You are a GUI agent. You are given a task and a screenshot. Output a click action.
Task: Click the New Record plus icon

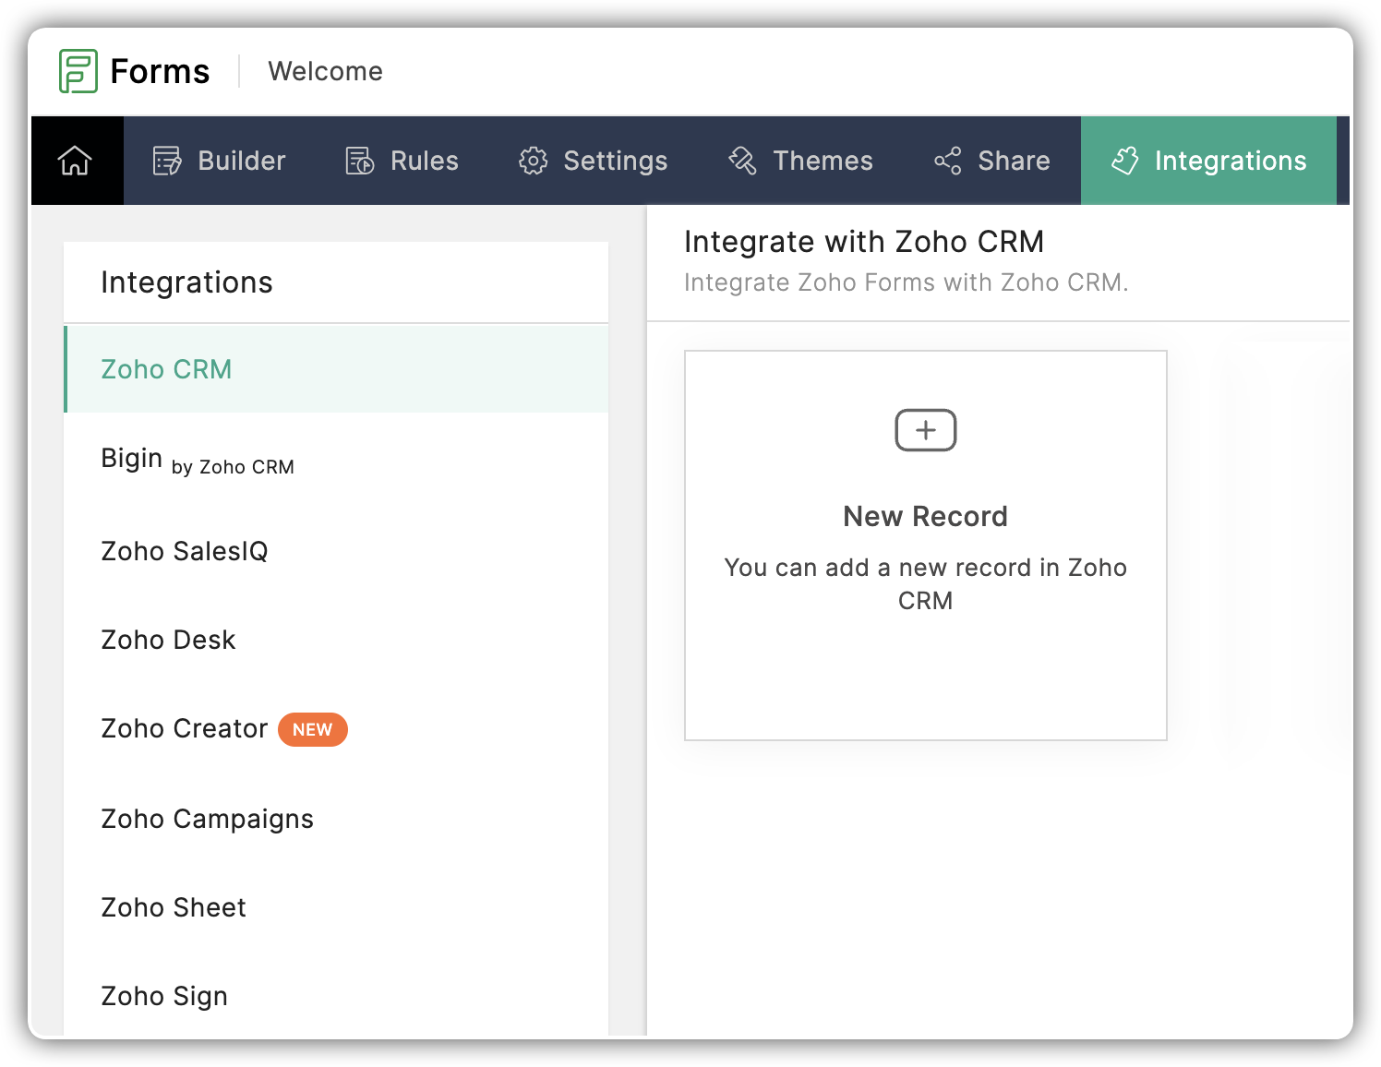(925, 430)
